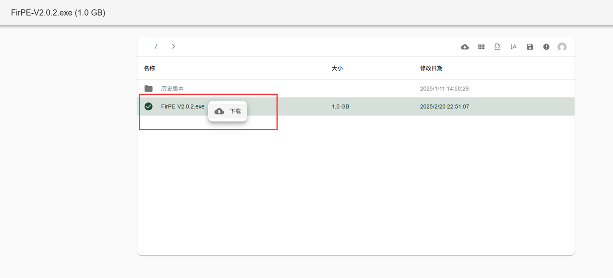Expand the breadcrumb path chevron
Viewport: 613px width, 278px height.
173,46
